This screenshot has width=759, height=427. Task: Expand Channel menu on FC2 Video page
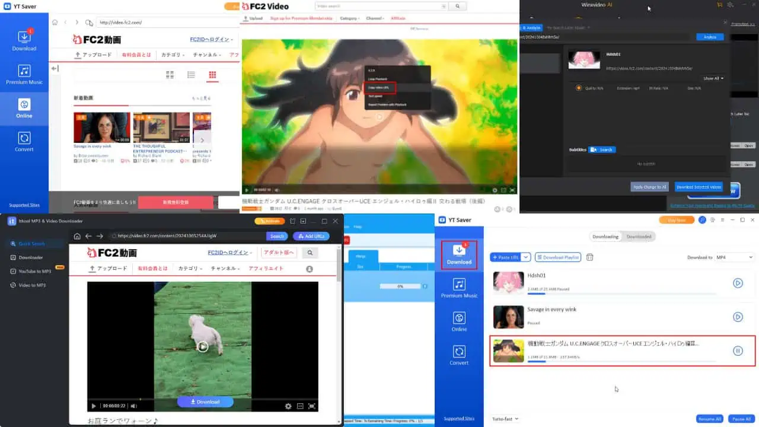(376, 18)
